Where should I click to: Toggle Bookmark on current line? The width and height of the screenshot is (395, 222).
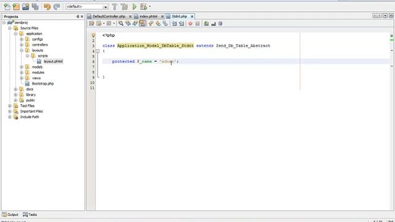pyautogui.click(x=165, y=23)
